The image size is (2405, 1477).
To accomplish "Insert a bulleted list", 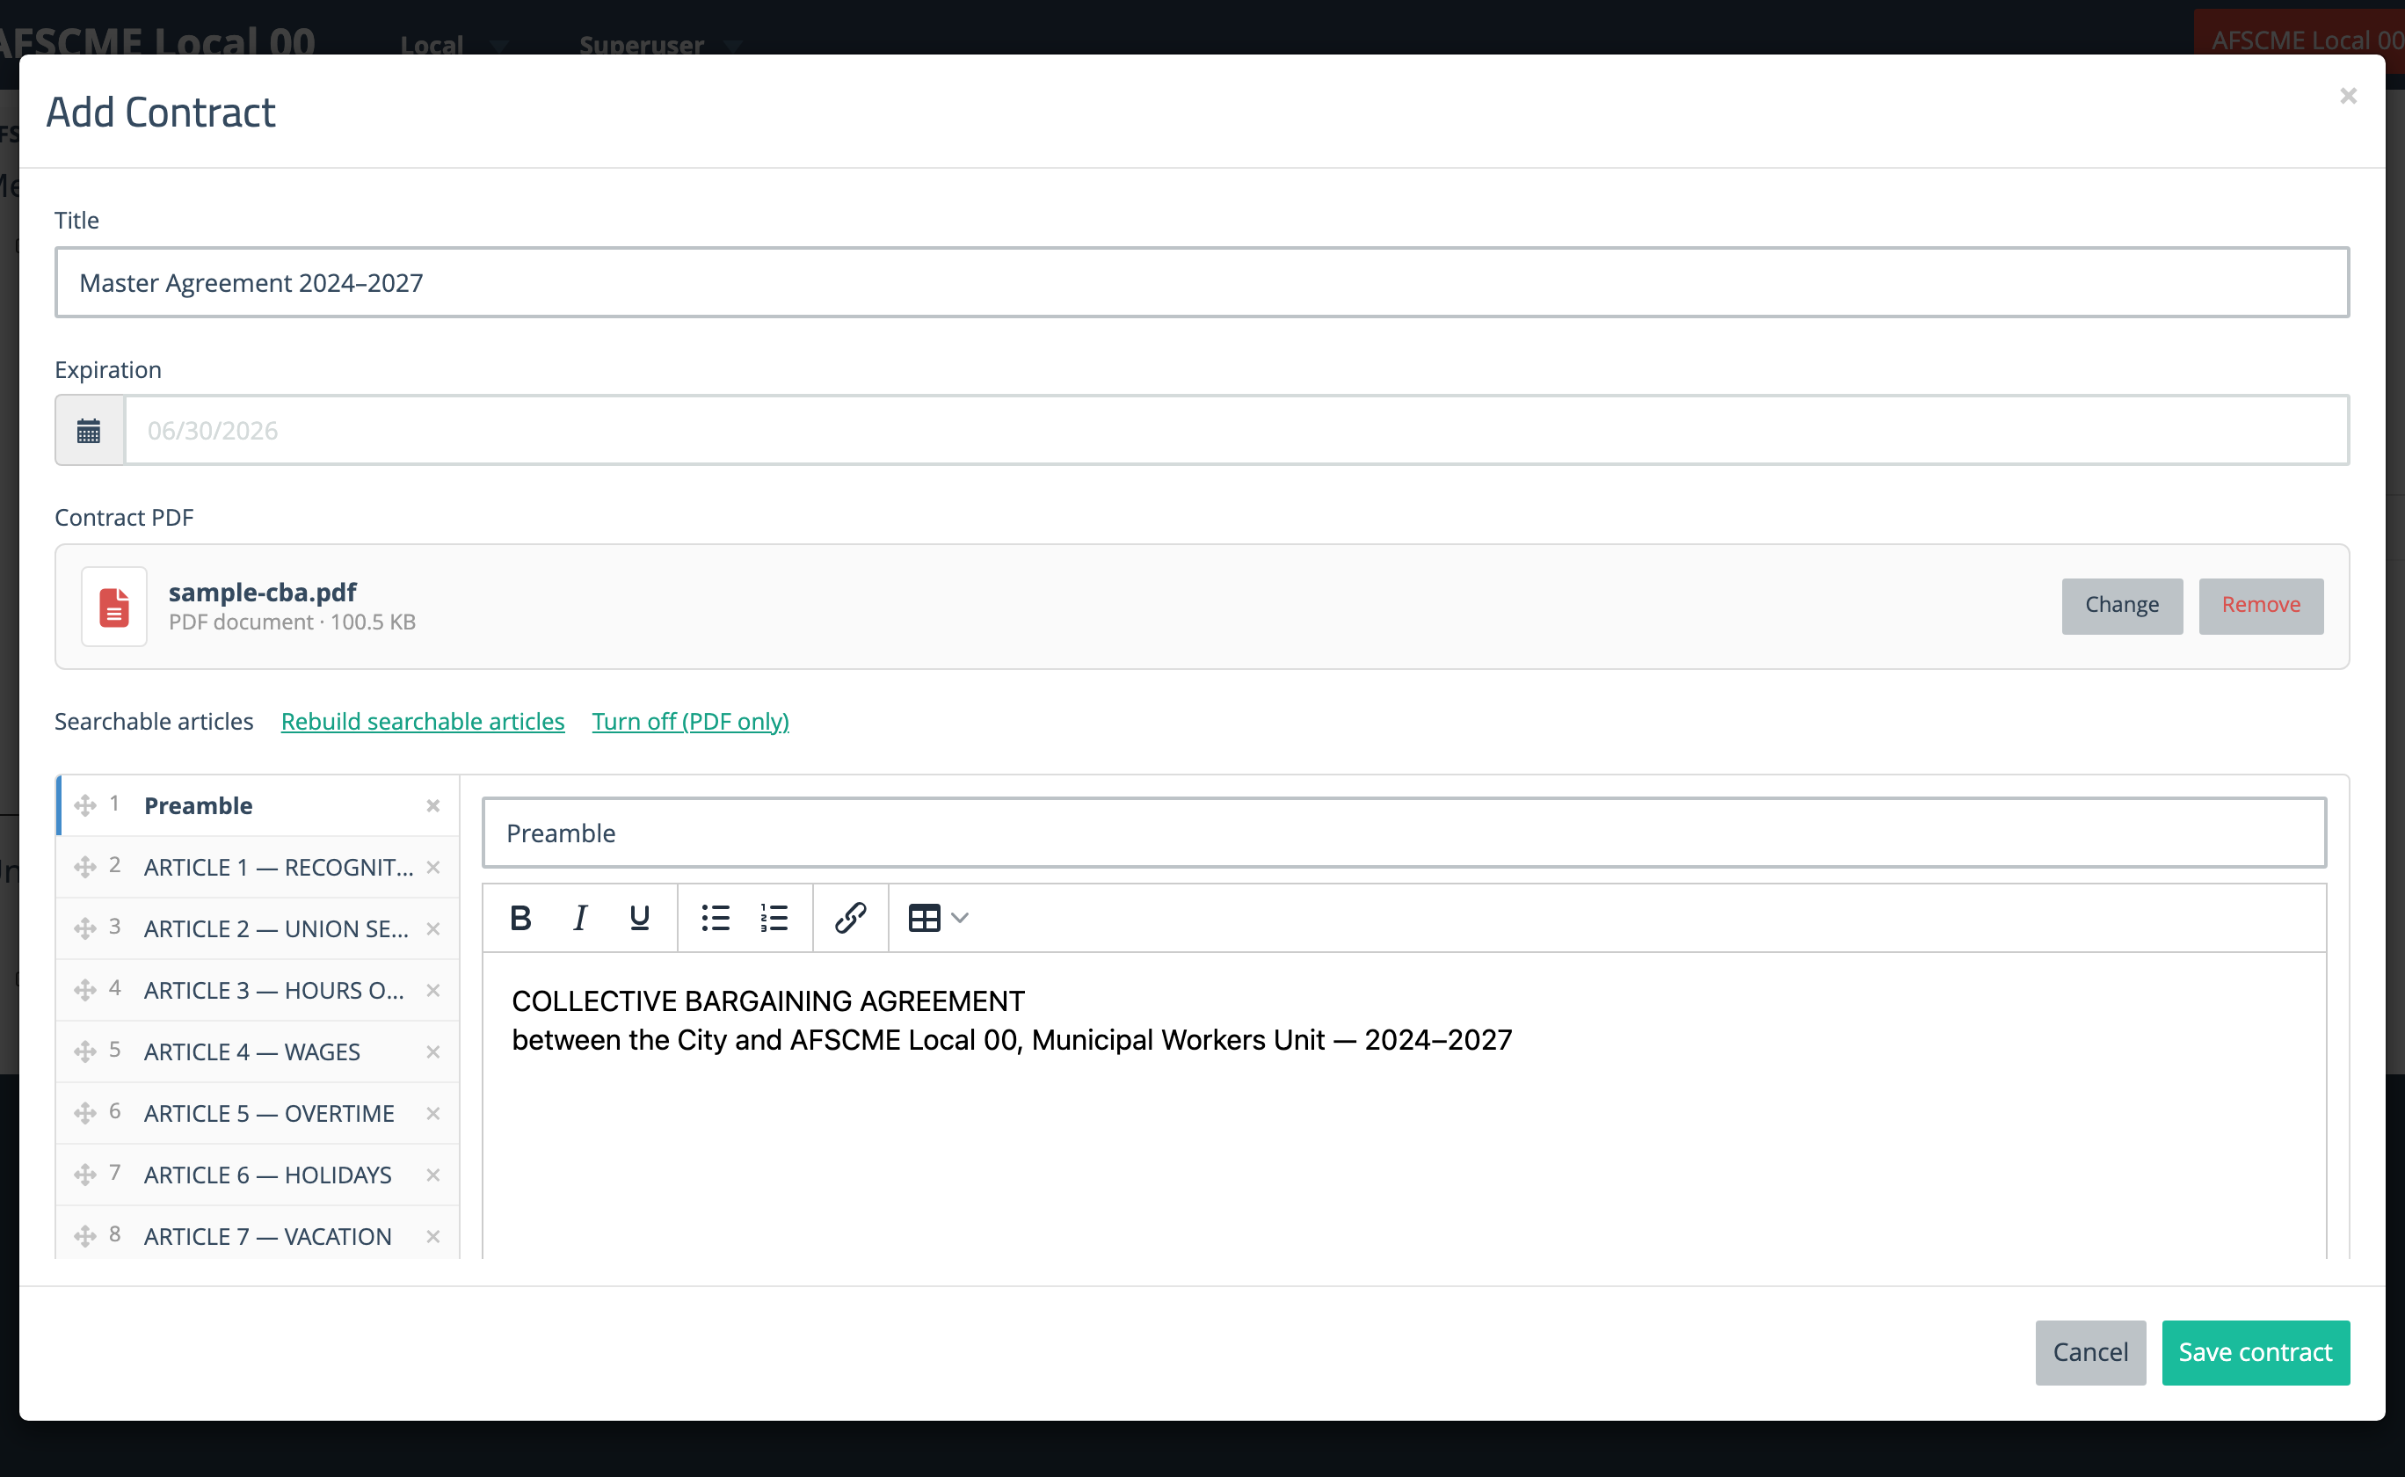I will pos(716,917).
